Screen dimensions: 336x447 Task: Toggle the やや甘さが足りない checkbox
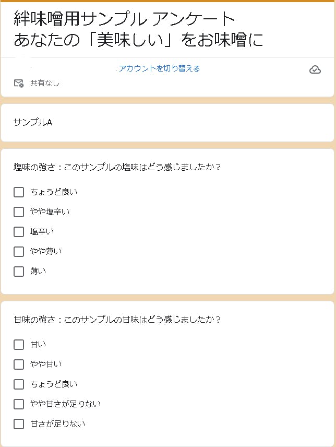[19, 404]
